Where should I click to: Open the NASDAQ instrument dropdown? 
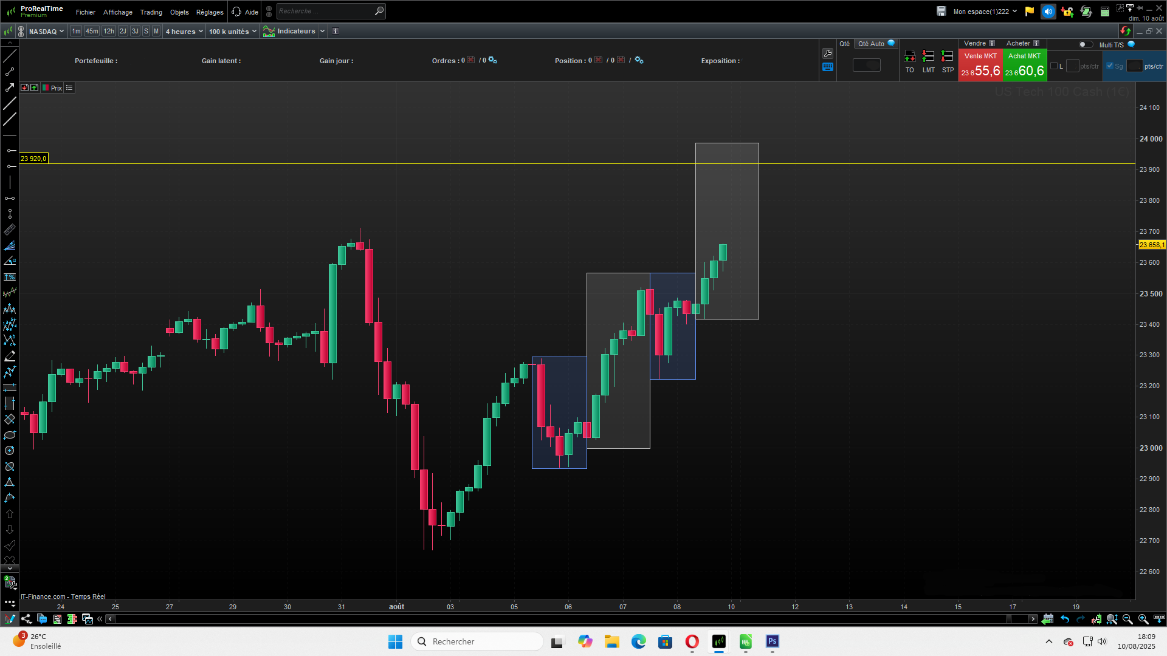click(x=46, y=32)
